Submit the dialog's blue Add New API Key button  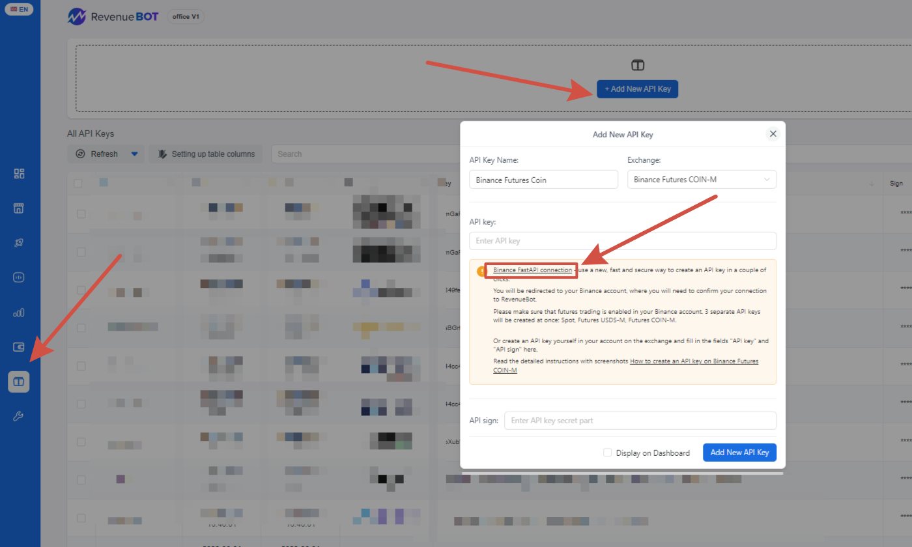[x=739, y=453]
